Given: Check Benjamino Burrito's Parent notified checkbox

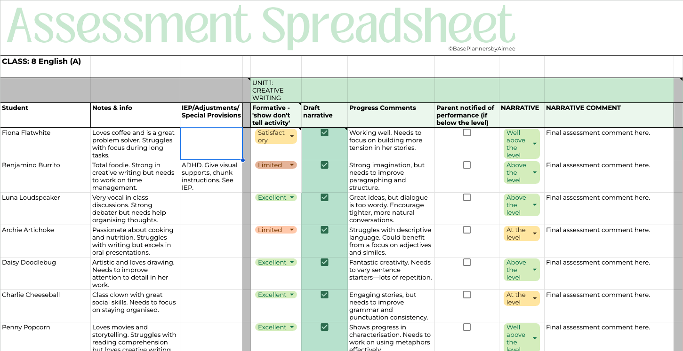Looking at the screenshot, I should [466, 165].
